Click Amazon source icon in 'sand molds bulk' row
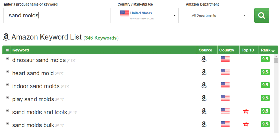 [x=204, y=124]
